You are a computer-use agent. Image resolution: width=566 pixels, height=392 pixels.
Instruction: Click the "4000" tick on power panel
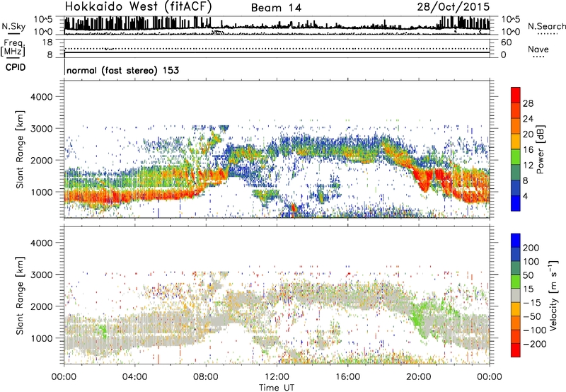click(41, 97)
